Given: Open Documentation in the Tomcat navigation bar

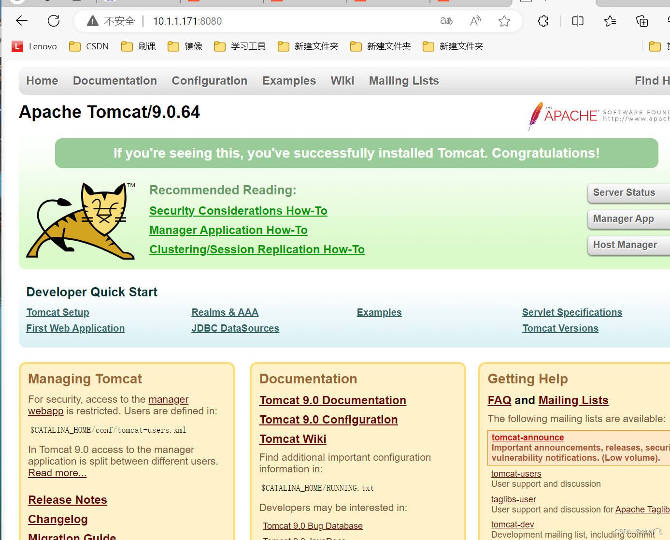Looking at the screenshot, I should (115, 81).
